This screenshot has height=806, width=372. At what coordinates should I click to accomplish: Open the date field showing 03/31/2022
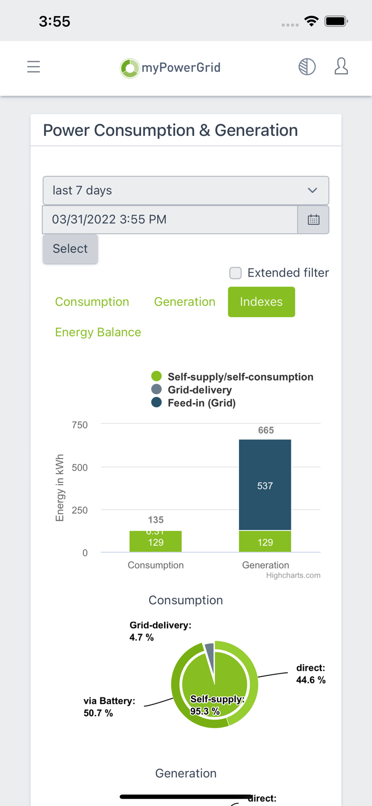point(170,219)
